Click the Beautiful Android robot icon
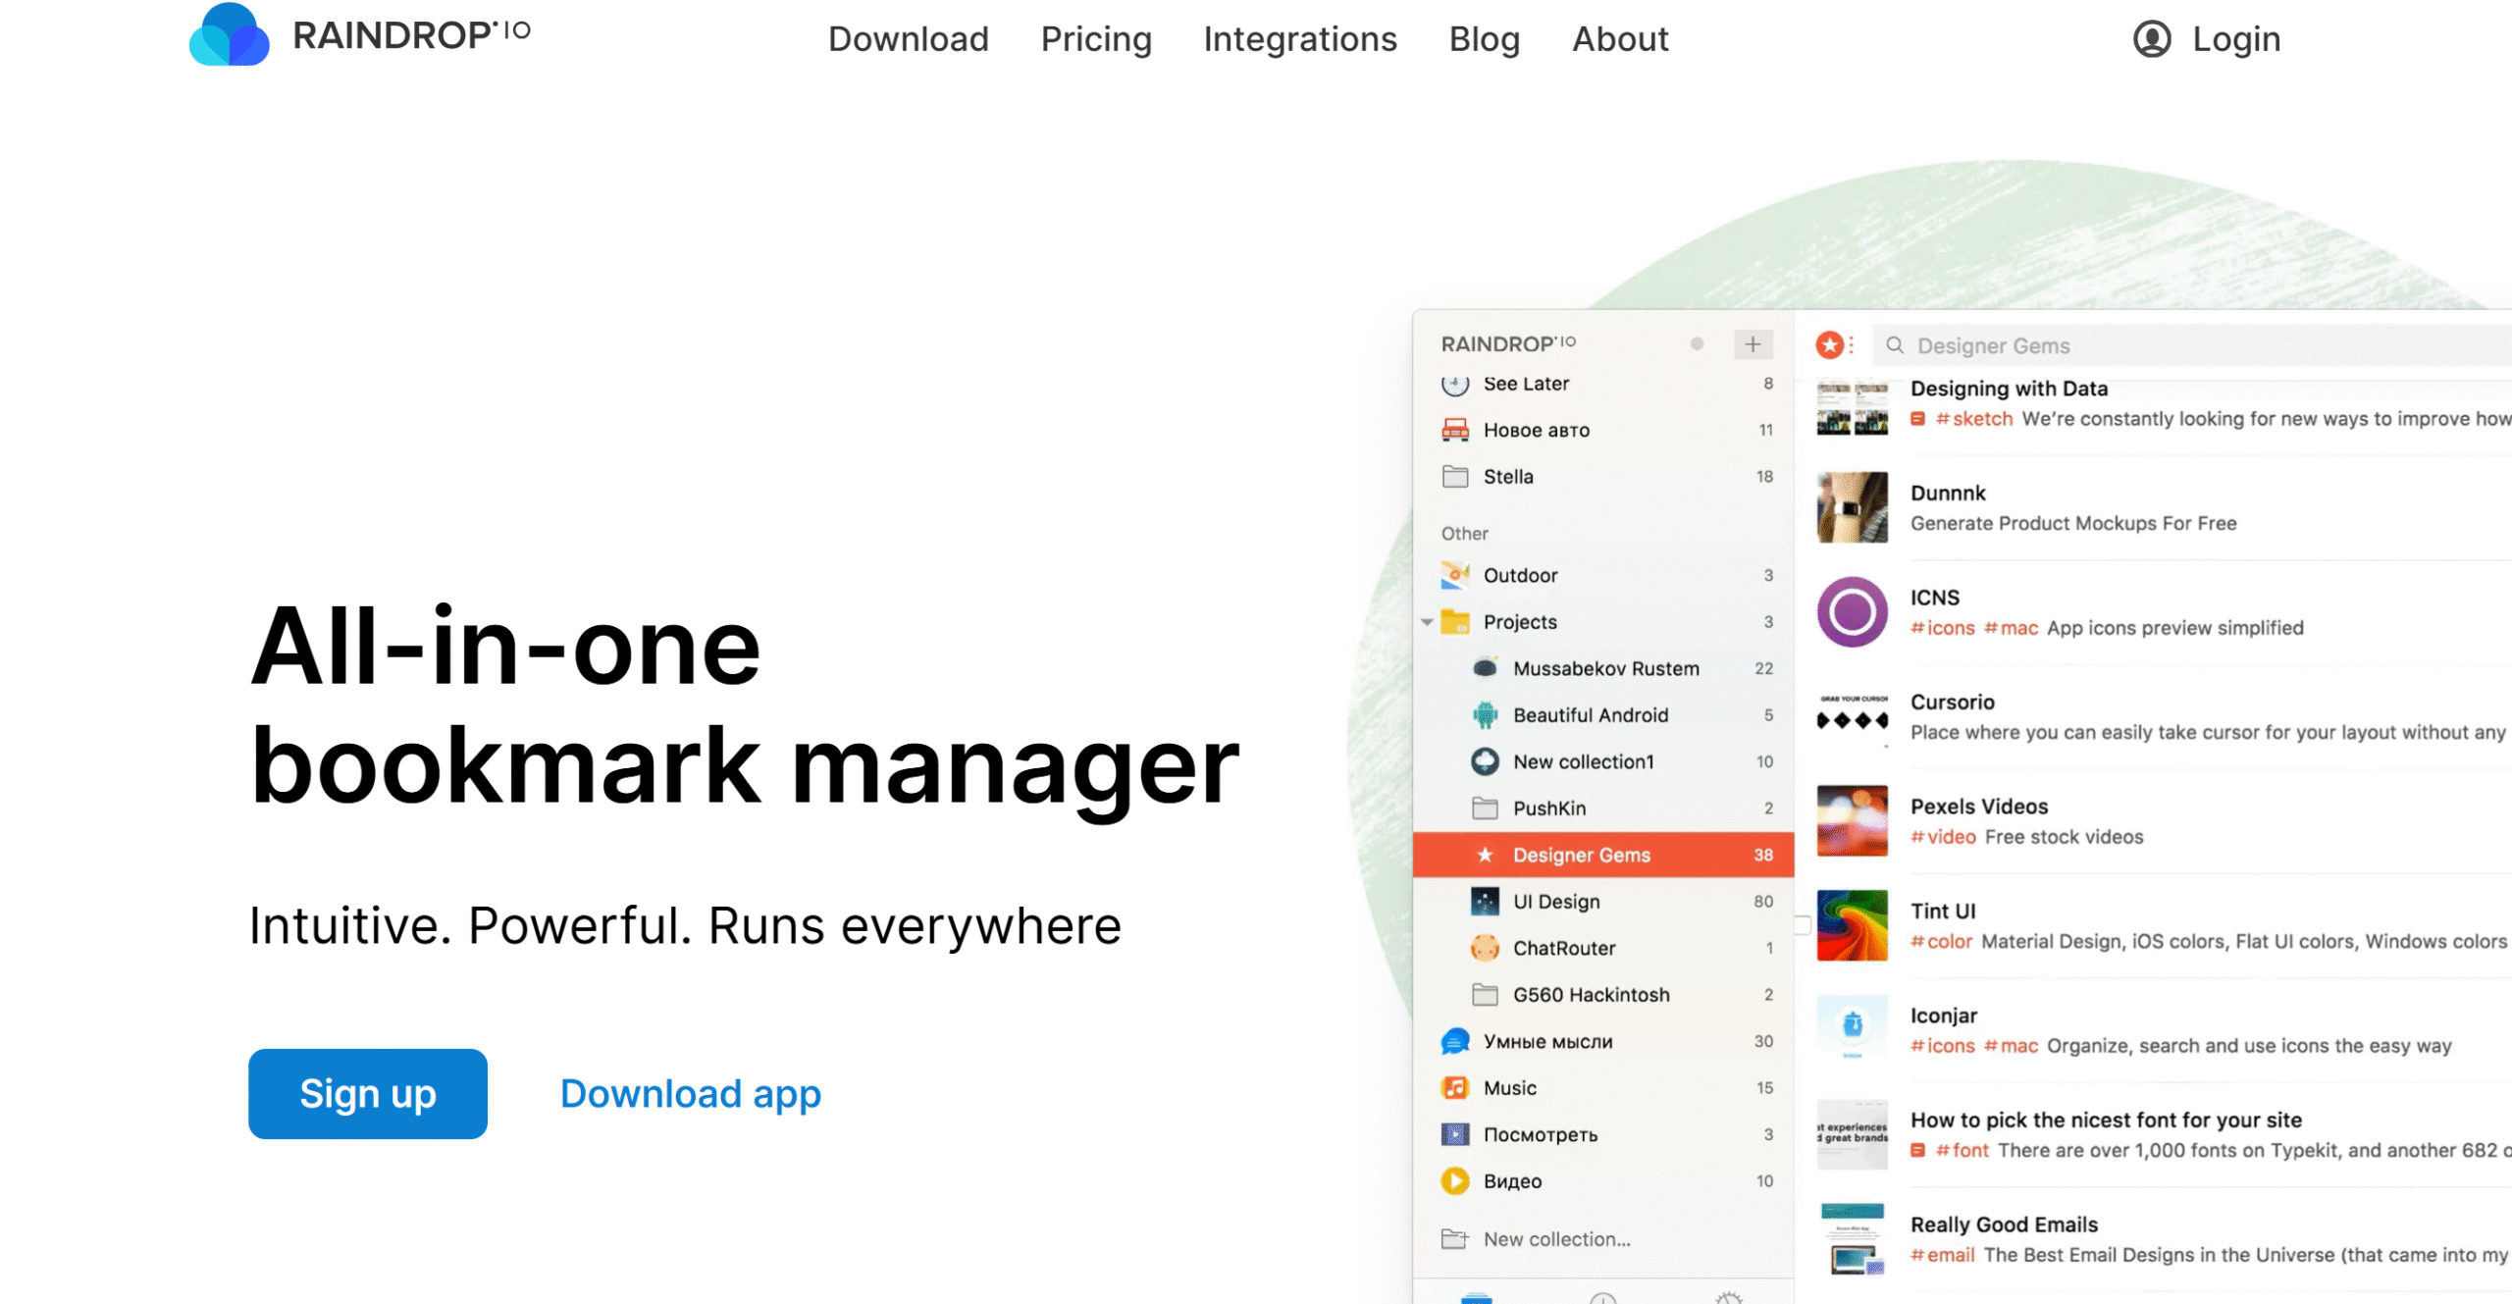This screenshot has height=1304, width=2512. (x=1485, y=715)
